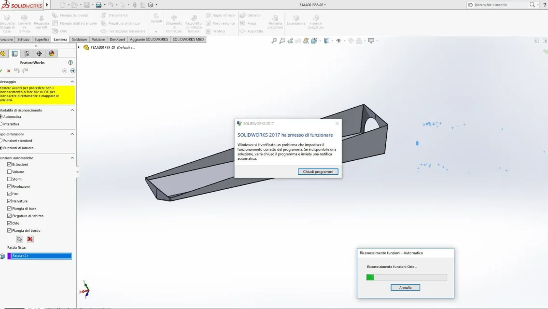The width and height of the screenshot is (548, 309).
Task: Open the FeatureWorks help question icon
Action: (70, 63)
